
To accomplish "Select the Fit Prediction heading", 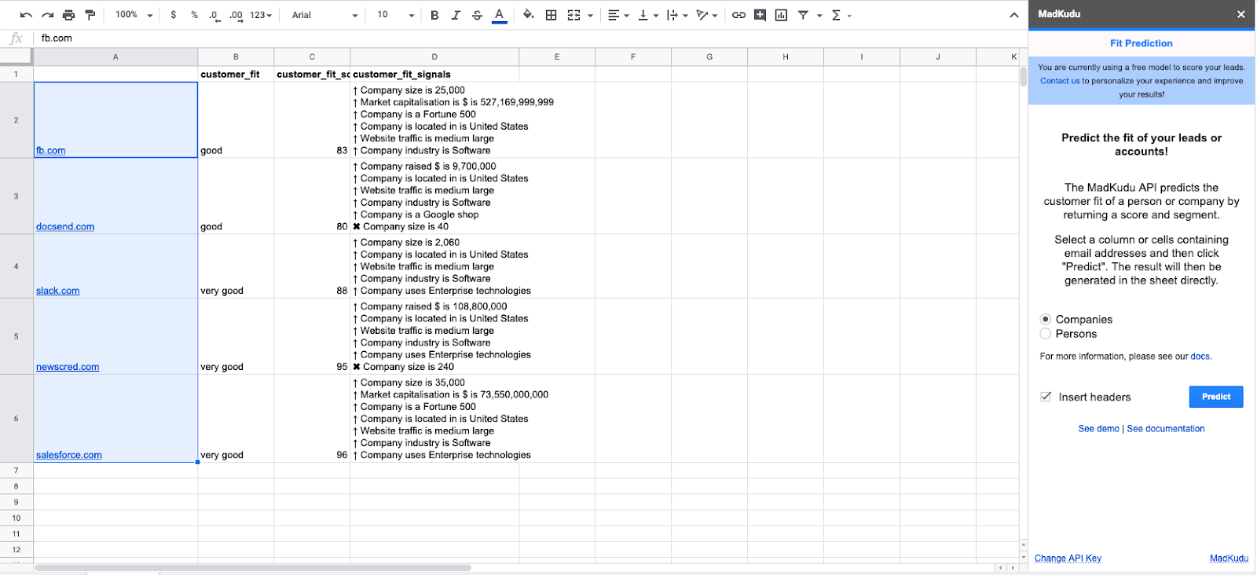I will point(1141,43).
